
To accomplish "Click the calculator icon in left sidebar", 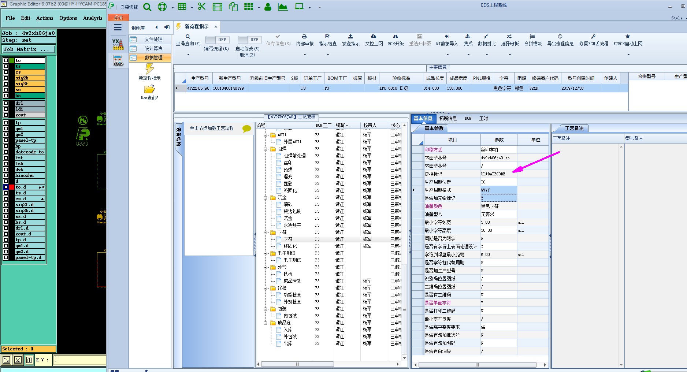I will [x=118, y=61].
